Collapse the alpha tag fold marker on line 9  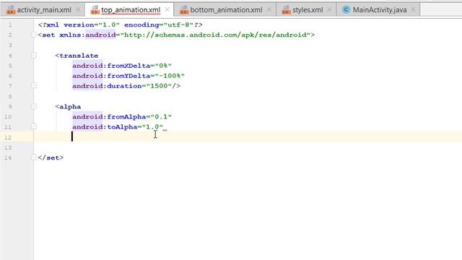[x=34, y=106]
